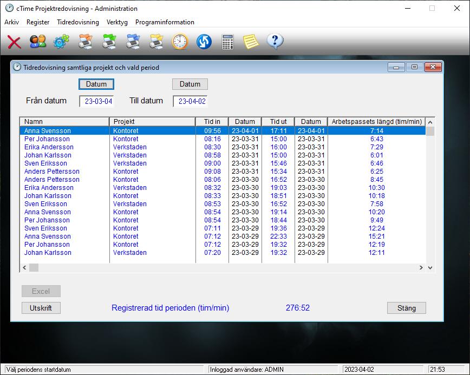Image resolution: width=470 pixels, height=375 pixels.
Task: Click status bar text Välj periodens startdatum
Action: click(x=38, y=370)
